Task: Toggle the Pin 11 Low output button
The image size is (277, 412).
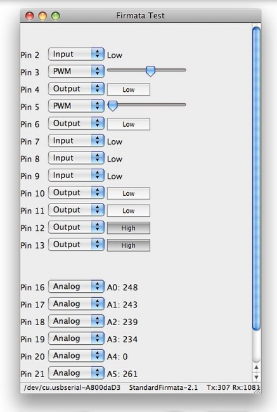Action: point(129,210)
